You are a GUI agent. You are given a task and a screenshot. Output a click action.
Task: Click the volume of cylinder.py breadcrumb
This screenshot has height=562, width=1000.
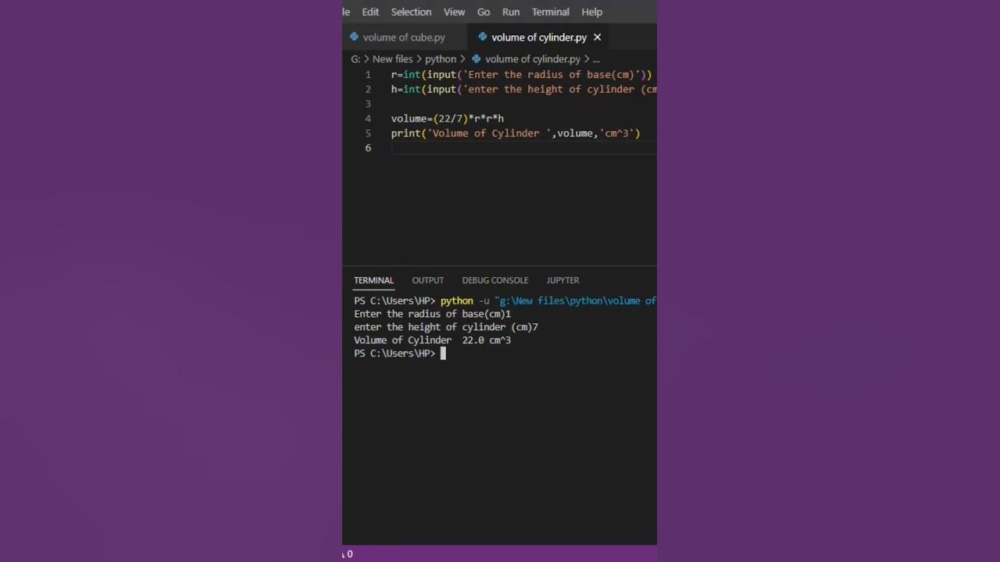coord(533,59)
